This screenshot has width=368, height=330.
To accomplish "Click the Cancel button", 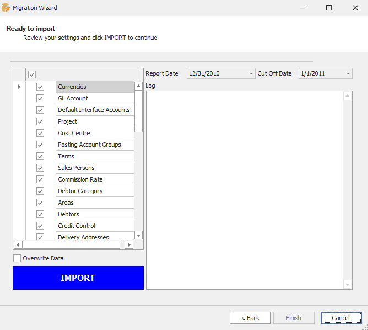I will [x=341, y=318].
